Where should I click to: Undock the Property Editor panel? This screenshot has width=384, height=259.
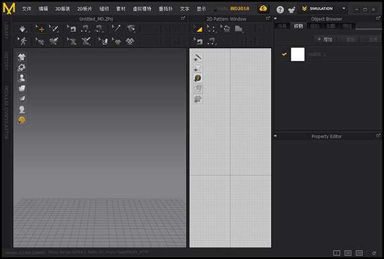pyautogui.click(x=378, y=136)
